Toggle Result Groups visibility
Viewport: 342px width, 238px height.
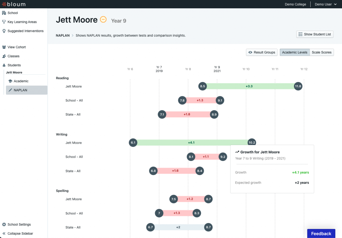(262, 52)
